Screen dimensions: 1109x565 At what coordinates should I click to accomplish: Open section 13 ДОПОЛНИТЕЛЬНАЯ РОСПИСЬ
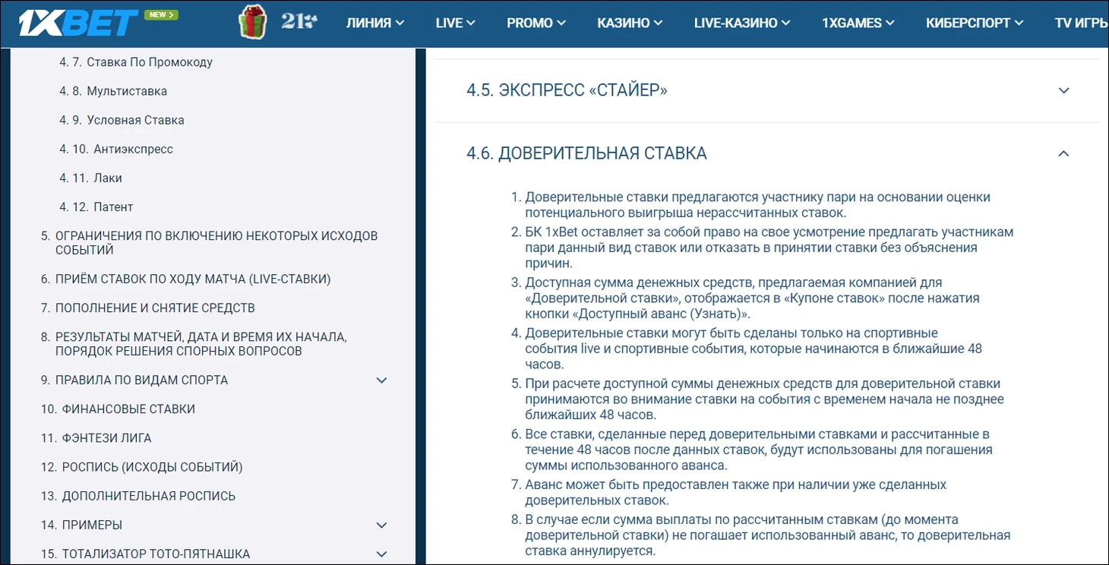click(x=138, y=496)
